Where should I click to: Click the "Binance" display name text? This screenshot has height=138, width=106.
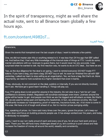(x=88, y=4)
